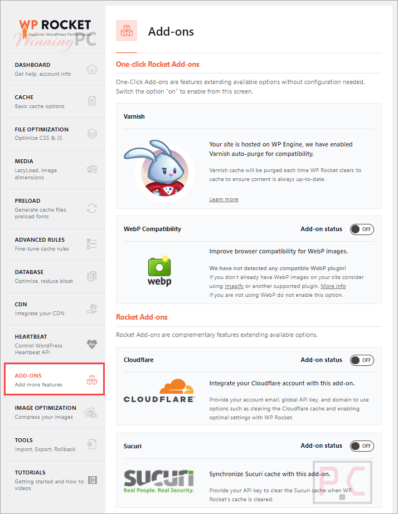The image size is (398, 514).
Task: Open the Dashboard menu item
Action: 55,69
